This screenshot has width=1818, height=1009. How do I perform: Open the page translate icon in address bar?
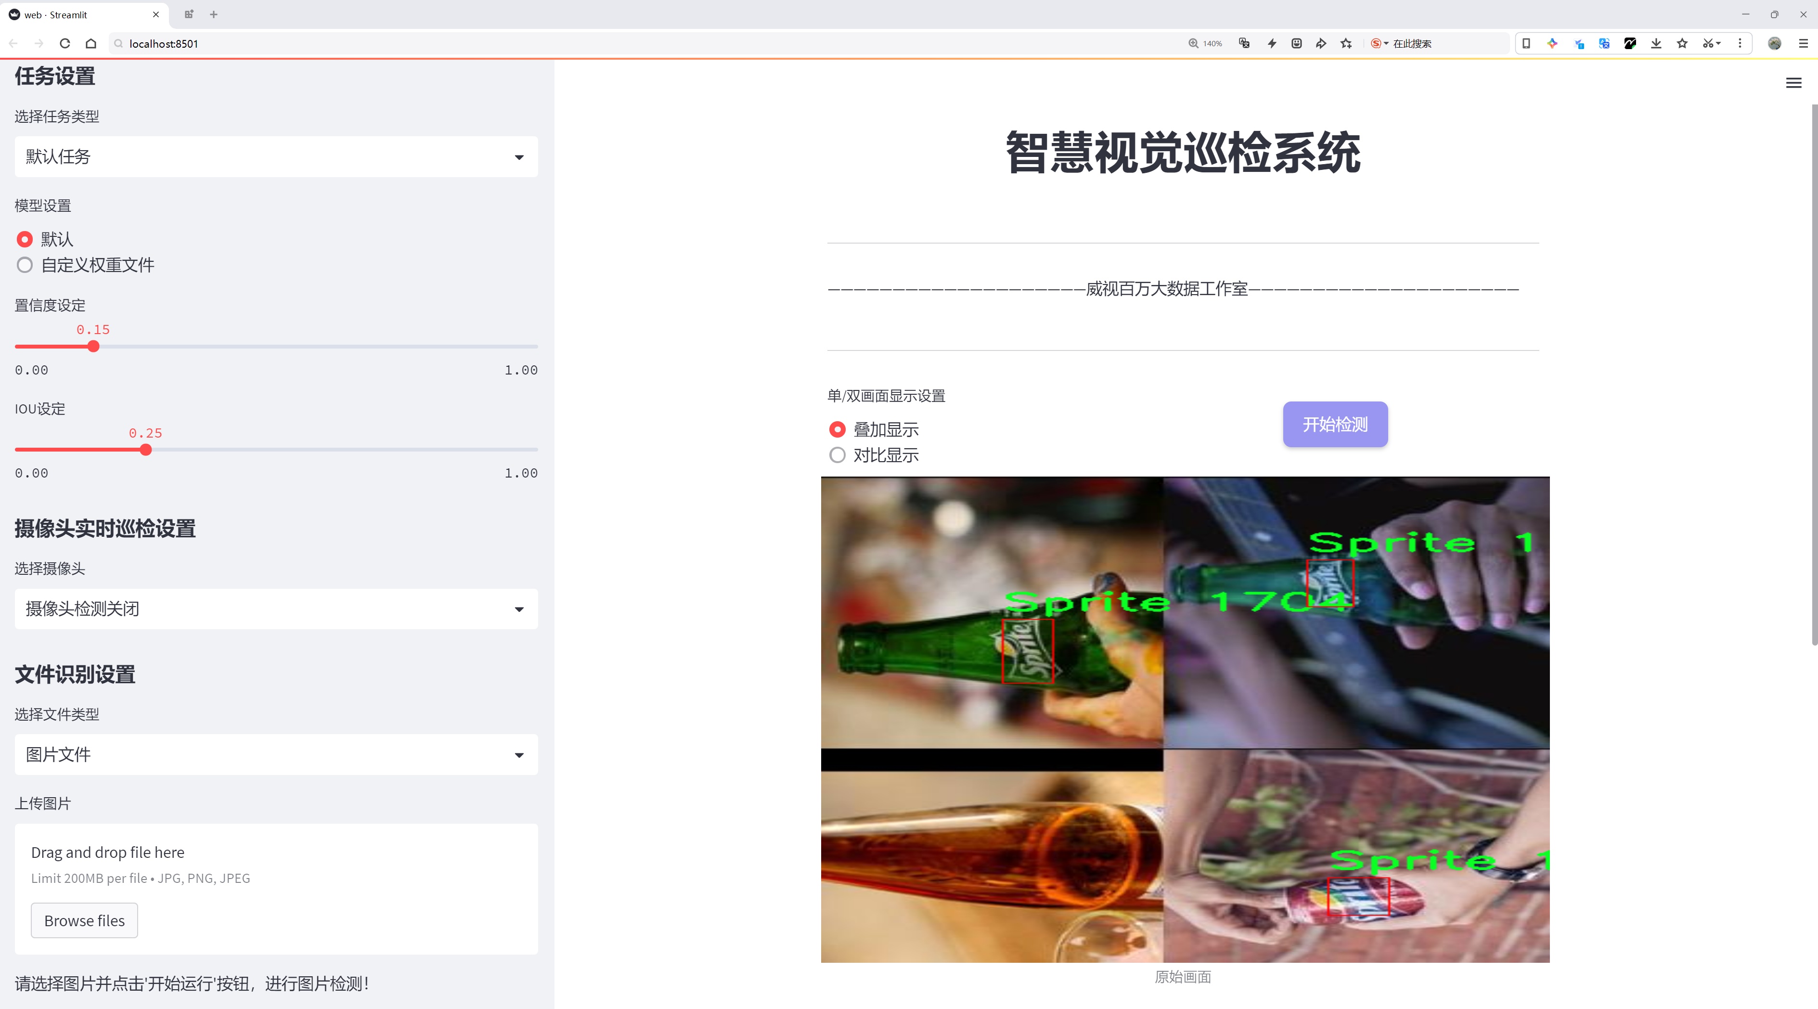tap(1244, 43)
